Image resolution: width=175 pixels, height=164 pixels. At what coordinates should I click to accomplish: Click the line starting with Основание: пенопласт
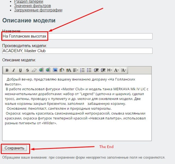click(59, 108)
